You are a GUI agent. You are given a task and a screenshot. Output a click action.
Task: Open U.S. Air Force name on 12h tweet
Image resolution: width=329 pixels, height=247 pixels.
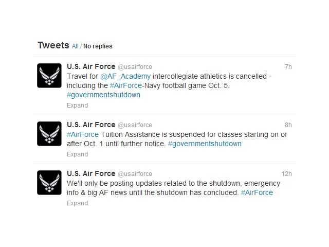pos(91,174)
